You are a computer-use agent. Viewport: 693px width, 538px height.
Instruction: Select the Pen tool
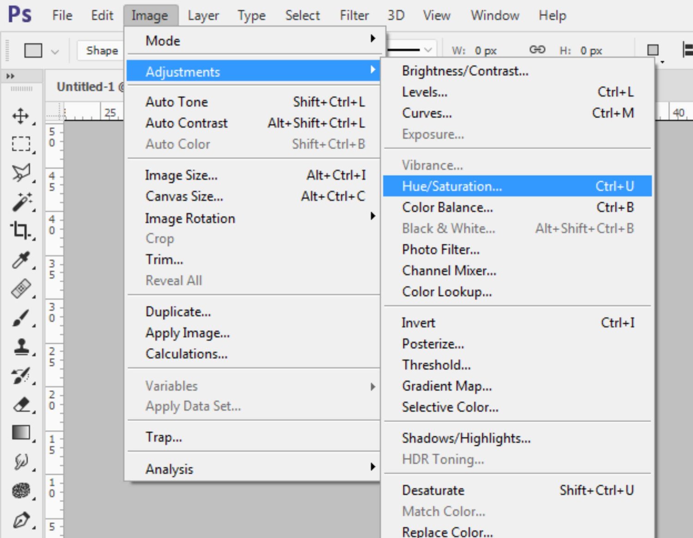coord(21,520)
